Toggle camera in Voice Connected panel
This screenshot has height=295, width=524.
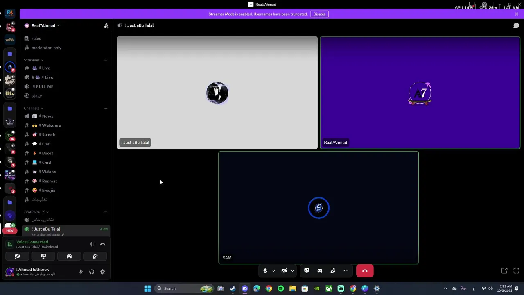(x=18, y=256)
